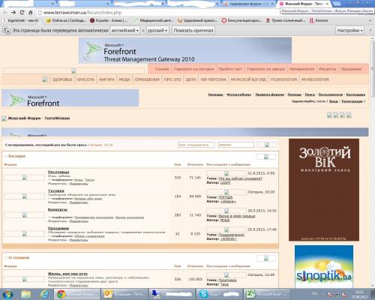This screenshot has height=300, width=375.
Task: Open the Online.ua bookmark
Action: [66, 20]
